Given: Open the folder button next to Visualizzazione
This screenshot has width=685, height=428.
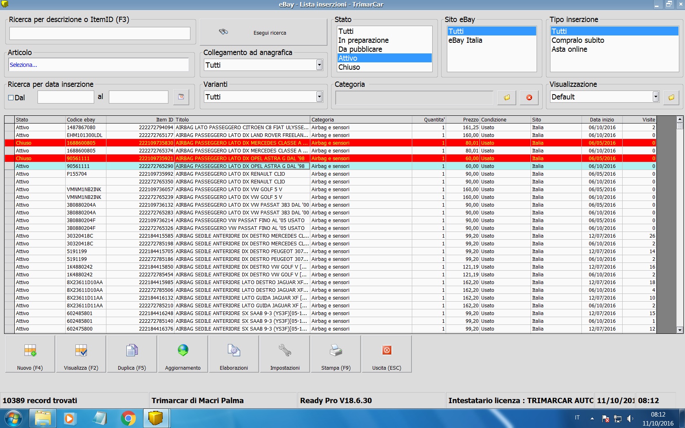Looking at the screenshot, I should pyautogui.click(x=671, y=97).
